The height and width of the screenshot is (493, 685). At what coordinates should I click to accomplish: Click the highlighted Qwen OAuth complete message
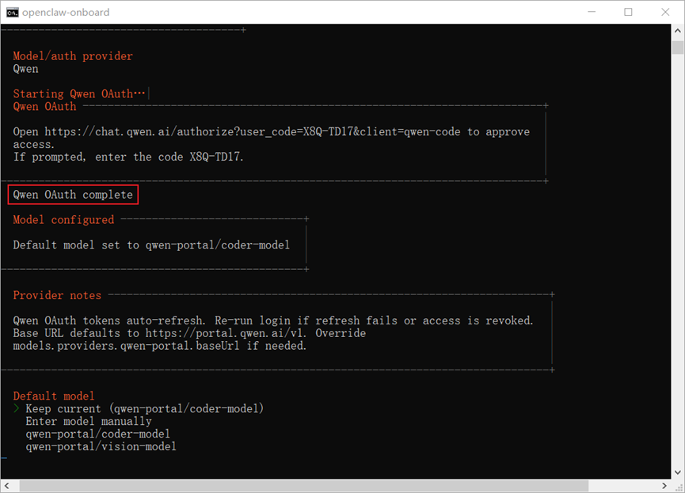coord(73,195)
